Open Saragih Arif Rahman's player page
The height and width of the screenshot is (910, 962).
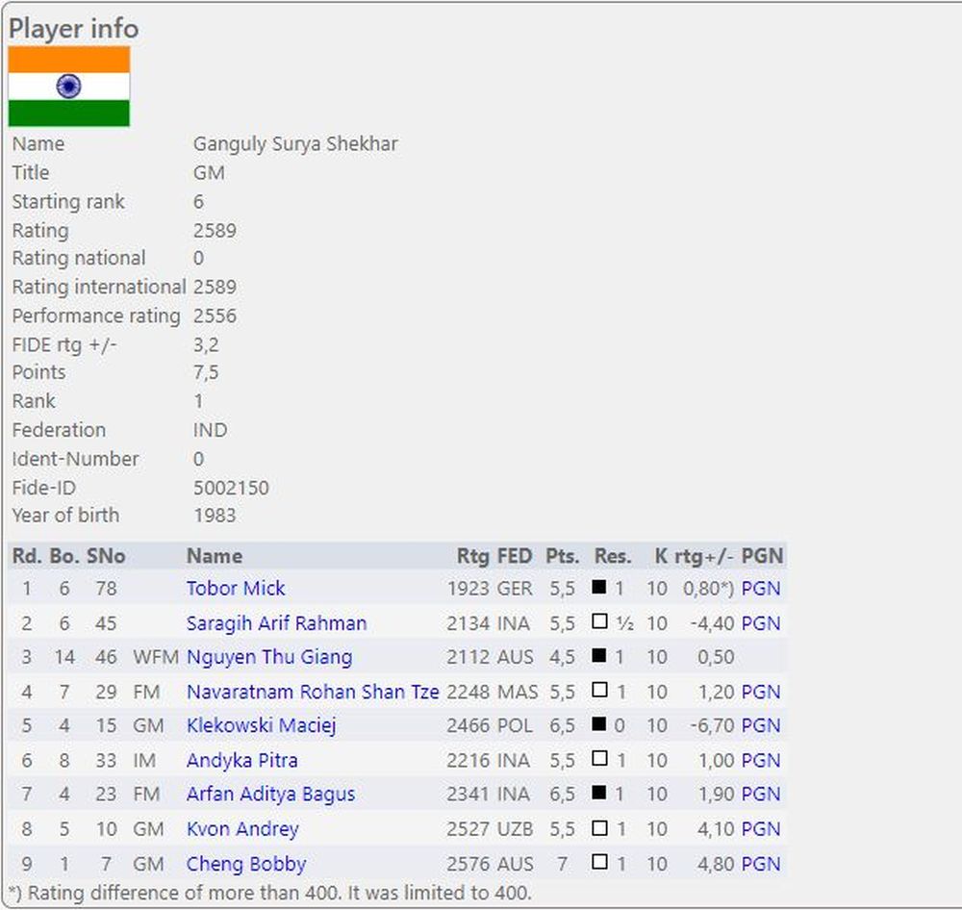tap(276, 623)
